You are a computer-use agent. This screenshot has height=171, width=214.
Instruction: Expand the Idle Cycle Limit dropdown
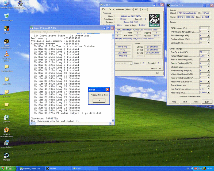point(208,67)
